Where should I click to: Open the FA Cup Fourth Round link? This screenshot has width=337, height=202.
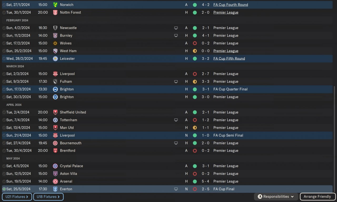click(x=231, y=5)
